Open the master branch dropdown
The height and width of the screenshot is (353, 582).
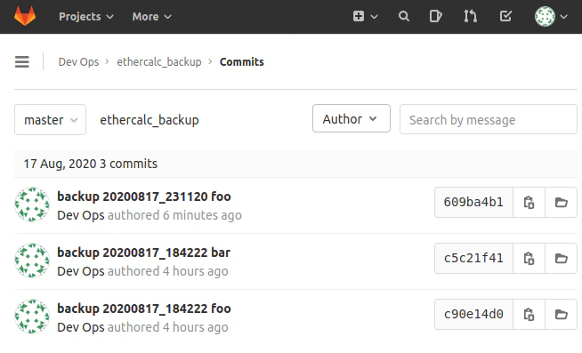[50, 120]
